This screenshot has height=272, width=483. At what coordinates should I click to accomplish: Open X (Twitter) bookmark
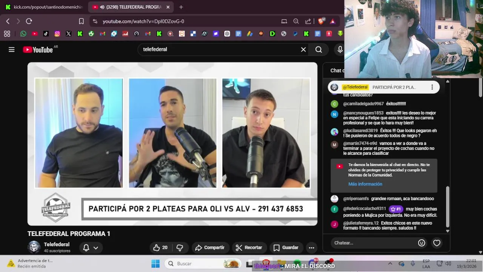click(x=68, y=34)
